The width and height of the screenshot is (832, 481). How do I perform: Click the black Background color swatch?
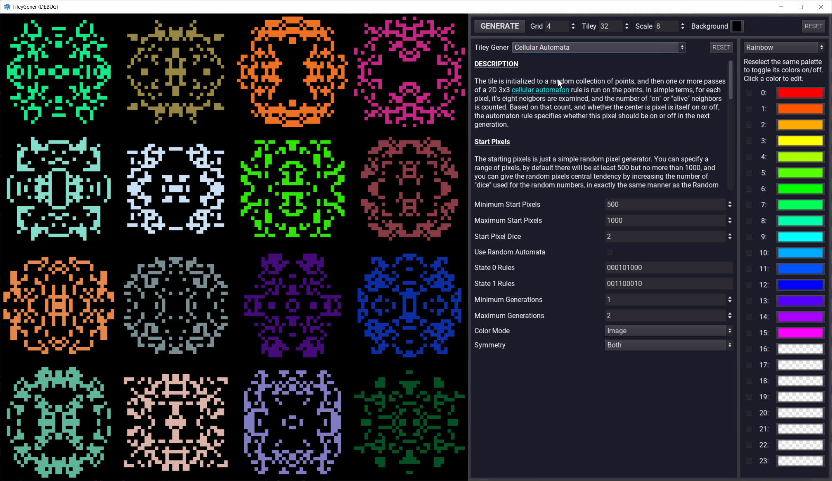coord(737,26)
